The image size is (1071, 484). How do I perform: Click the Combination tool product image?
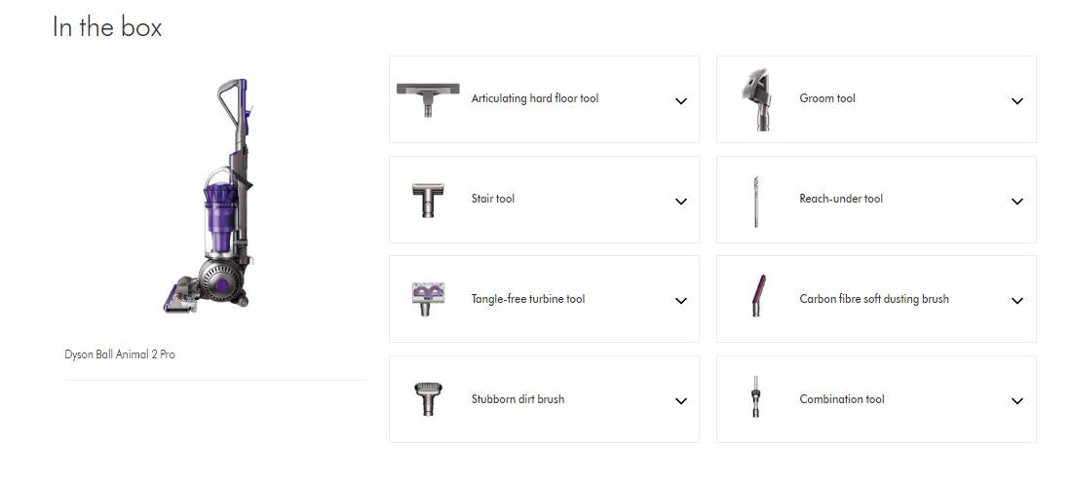(x=754, y=397)
